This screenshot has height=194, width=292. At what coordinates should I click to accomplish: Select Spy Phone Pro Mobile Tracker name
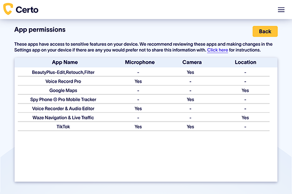(63, 100)
